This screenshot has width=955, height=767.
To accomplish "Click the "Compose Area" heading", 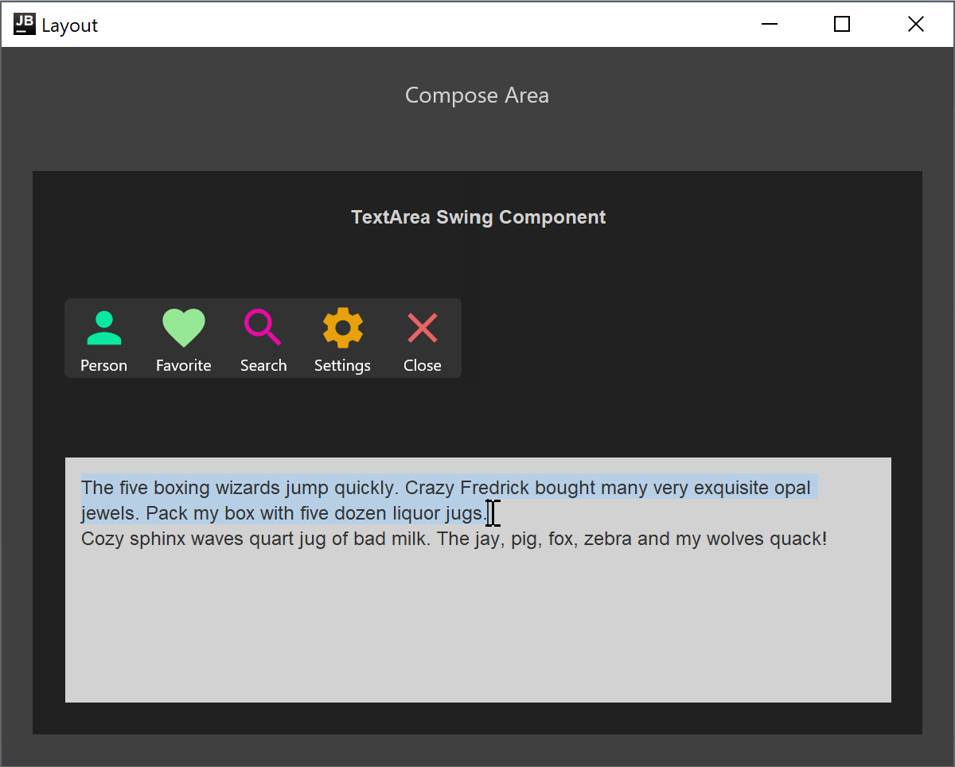I will (477, 95).
